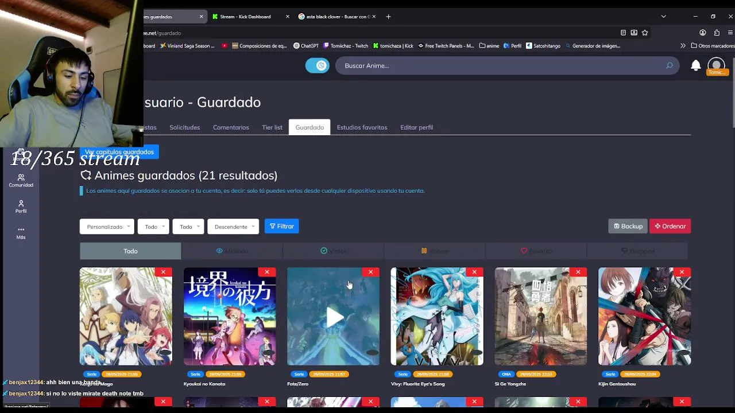Play the Fate/Zero card thumbnail
The height and width of the screenshot is (413, 735).
(x=333, y=317)
